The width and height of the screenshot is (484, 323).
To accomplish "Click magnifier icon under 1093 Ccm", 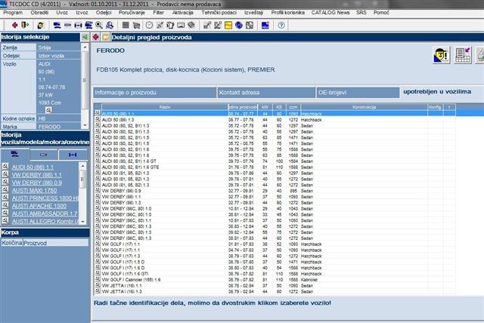I will pyautogui.click(x=48, y=109).
